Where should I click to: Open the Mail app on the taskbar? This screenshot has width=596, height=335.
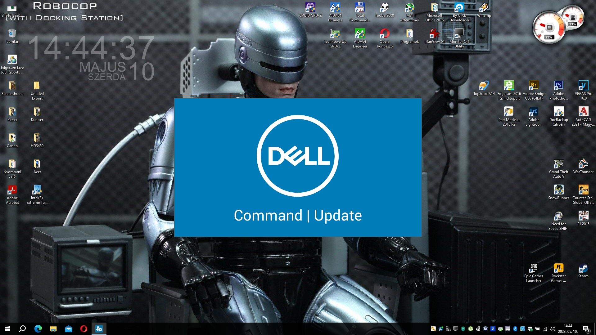[x=68, y=329]
